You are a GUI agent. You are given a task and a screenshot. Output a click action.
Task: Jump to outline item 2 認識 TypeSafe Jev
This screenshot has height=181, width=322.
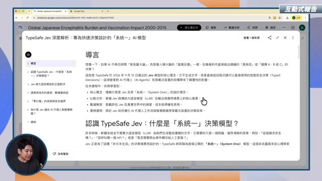(x=51, y=74)
